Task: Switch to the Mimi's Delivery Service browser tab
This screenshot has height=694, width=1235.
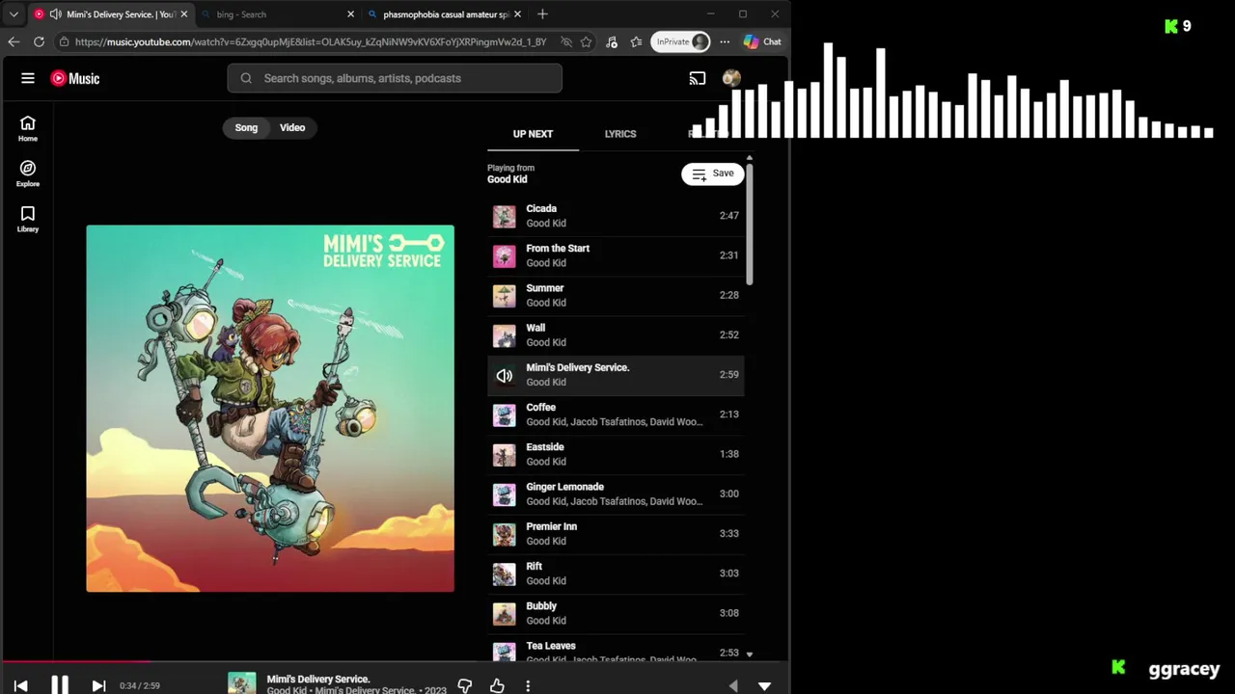Action: coord(111,14)
